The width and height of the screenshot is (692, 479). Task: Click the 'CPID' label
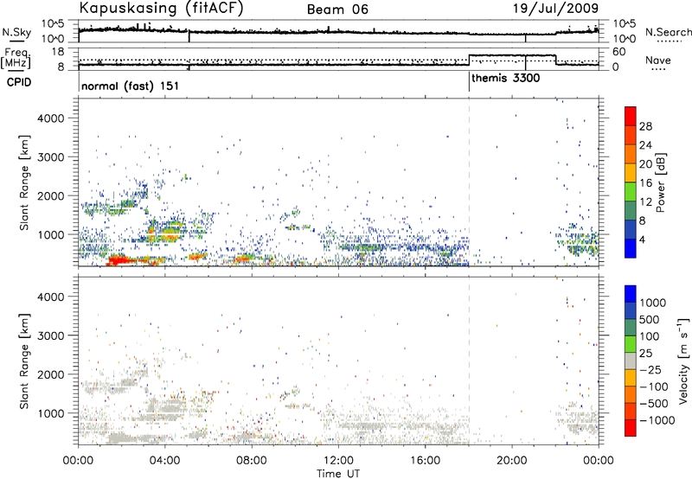[x=19, y=82]
